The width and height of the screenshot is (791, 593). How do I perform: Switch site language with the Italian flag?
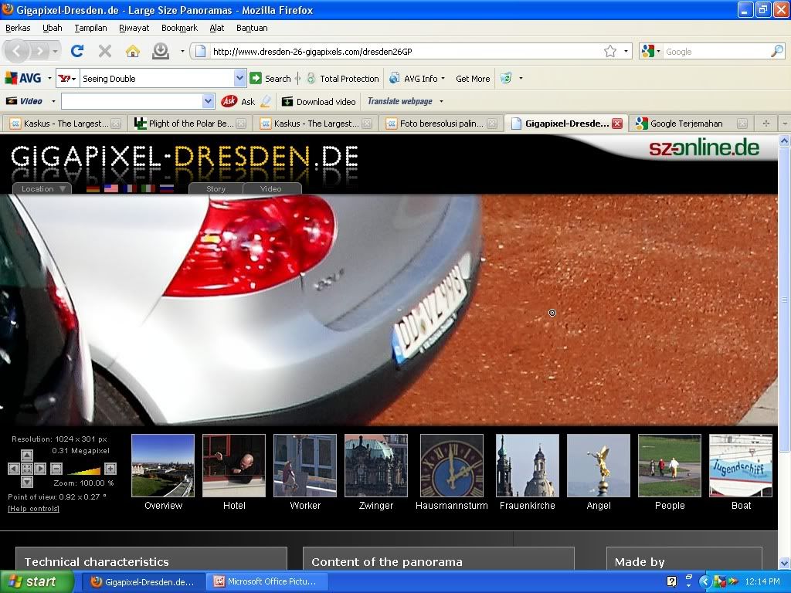(148, 188)
